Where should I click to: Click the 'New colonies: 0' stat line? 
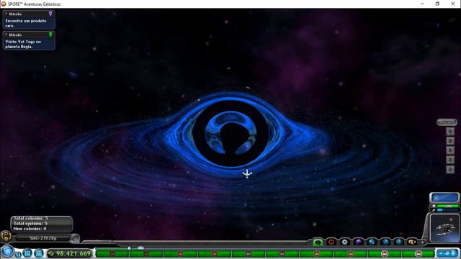click(x=30, y=229)
